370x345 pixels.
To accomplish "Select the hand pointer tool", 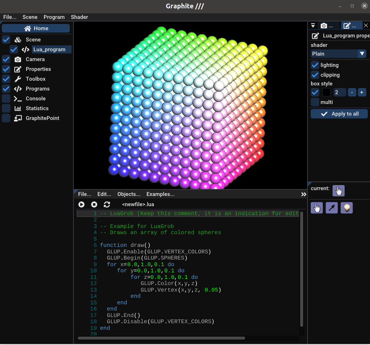I will click(x=317, y=208).
